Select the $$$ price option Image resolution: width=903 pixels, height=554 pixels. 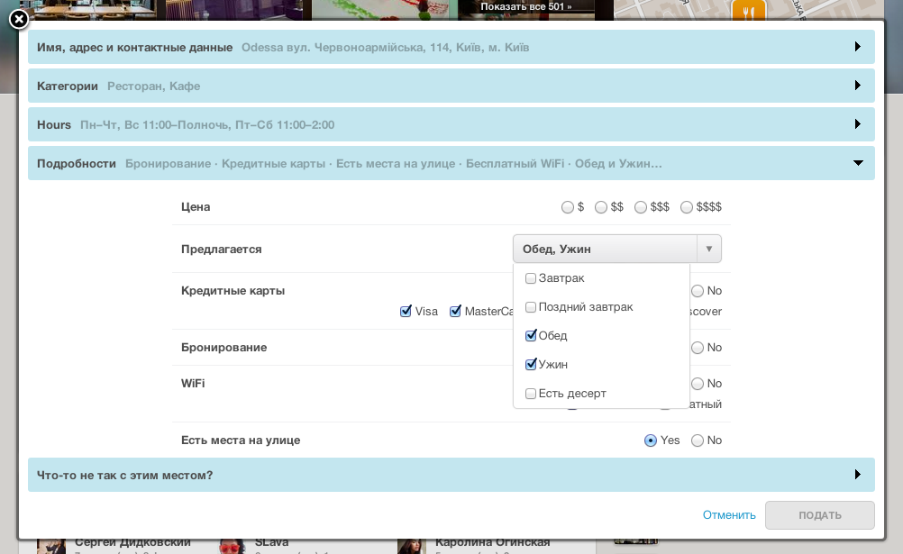641,207
